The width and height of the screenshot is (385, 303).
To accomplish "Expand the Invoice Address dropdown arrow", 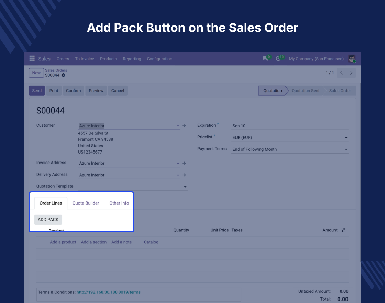I will point(178,163).
